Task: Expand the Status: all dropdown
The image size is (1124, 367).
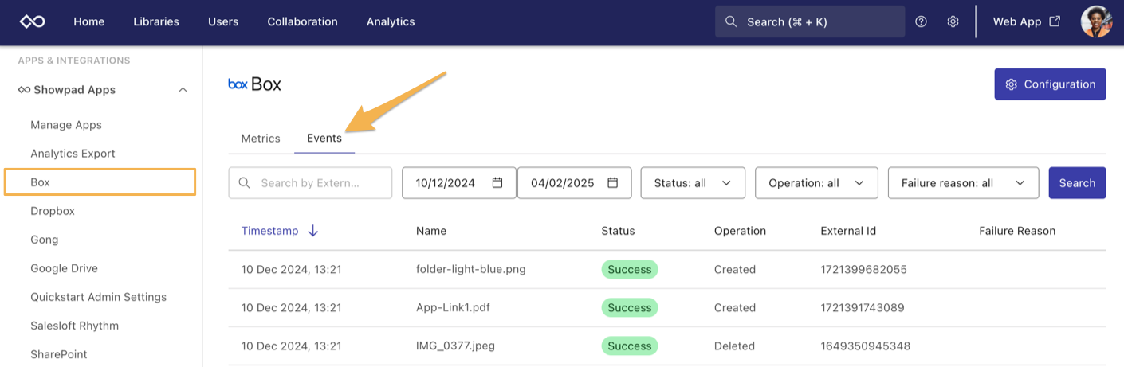Action: pos(692,182)
